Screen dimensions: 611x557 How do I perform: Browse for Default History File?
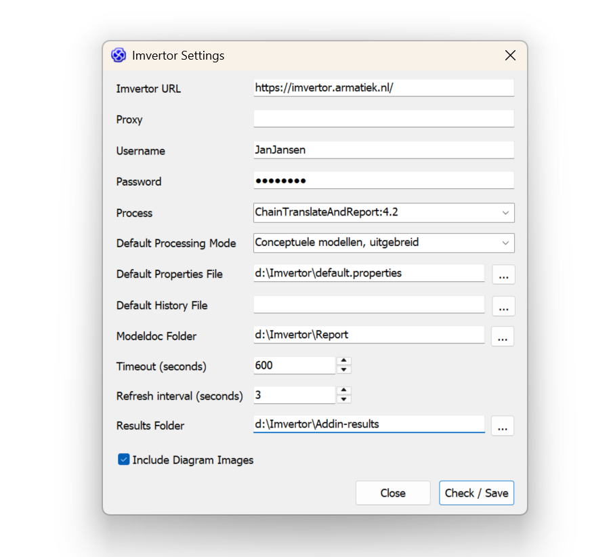[503, 306]
